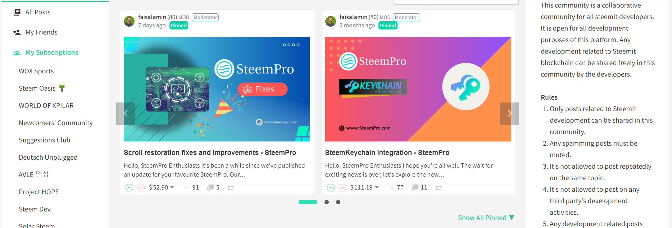Expand Show All Pinned posts
Image resolution: width=672 pixels, height=228 pixels.
(x=486, y=218)
